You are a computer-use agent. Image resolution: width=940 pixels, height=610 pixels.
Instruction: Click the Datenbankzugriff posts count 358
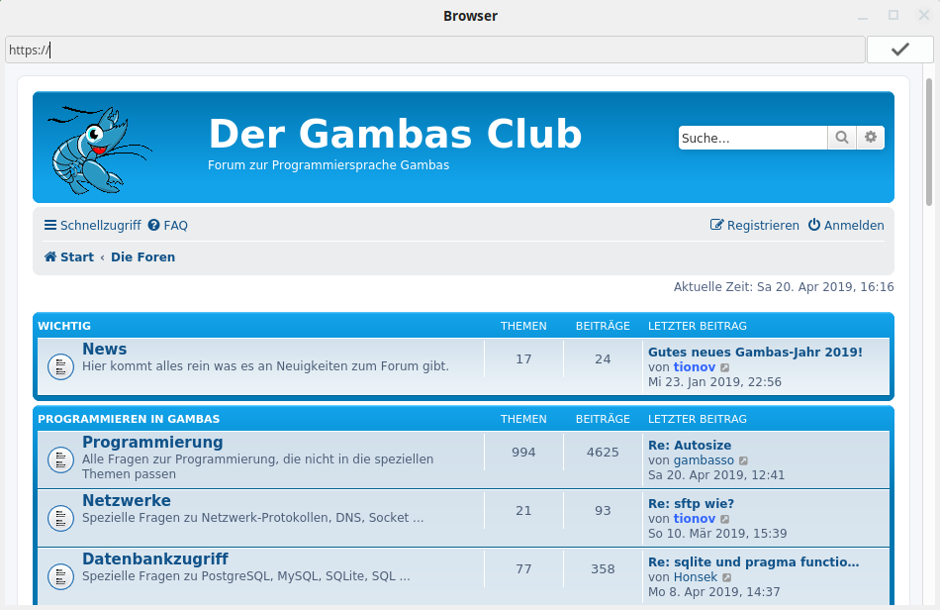coord(603,569)
